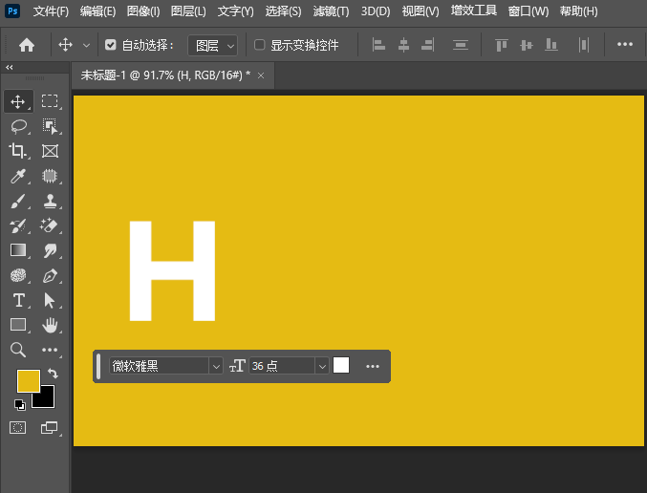Collapse the toolbox with double arrows
This screenshot has height=493, width=647.
(x=9, y=67)
